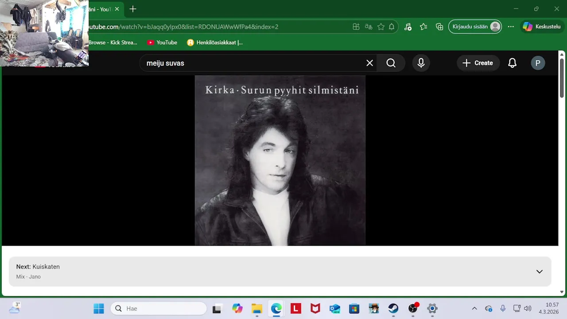Open clock and date 10.57 4.3.2026
The image size is (567, 319).
(x=549, y=308)
